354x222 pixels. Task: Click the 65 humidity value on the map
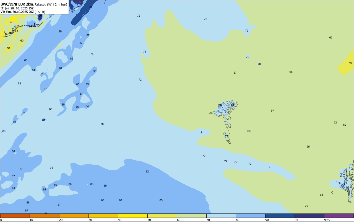pyautogui.click(x=308, y=146)
